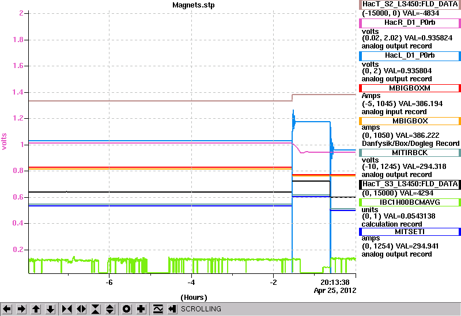Click the -6 hours tick label
461x316 pixels.
coord(109,283)
